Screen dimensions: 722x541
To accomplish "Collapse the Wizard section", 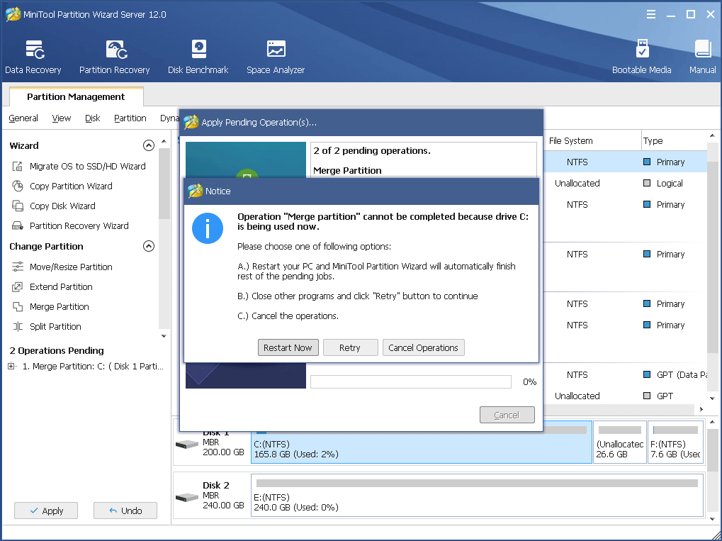I will pyautogui.click(x=149, y=145).
